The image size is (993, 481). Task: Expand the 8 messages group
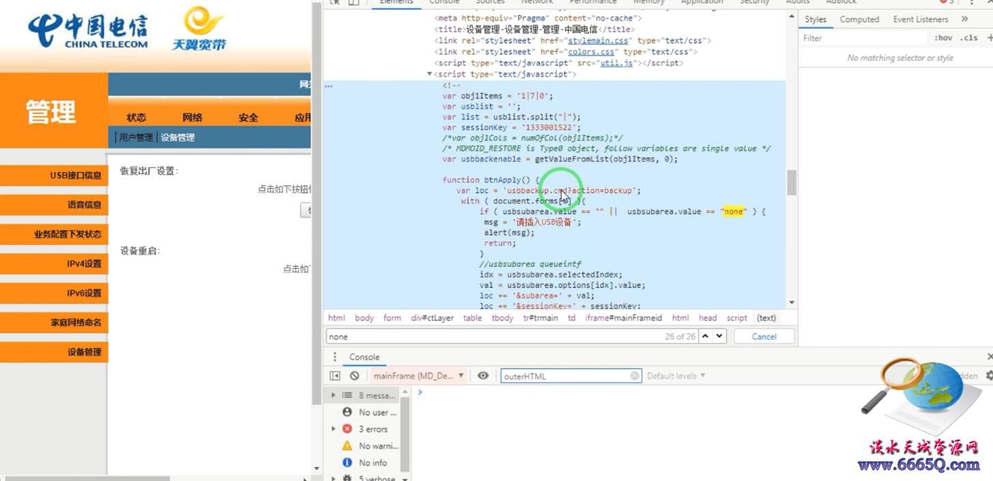333,395
